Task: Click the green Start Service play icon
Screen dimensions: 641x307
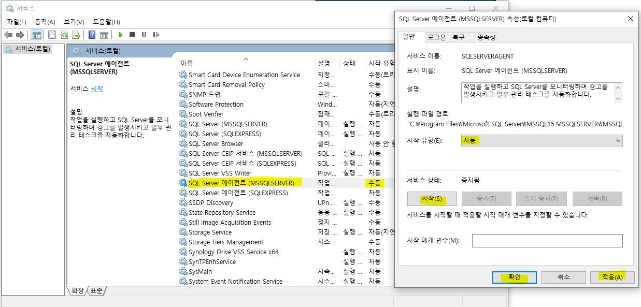Action: tap(121, 35)
